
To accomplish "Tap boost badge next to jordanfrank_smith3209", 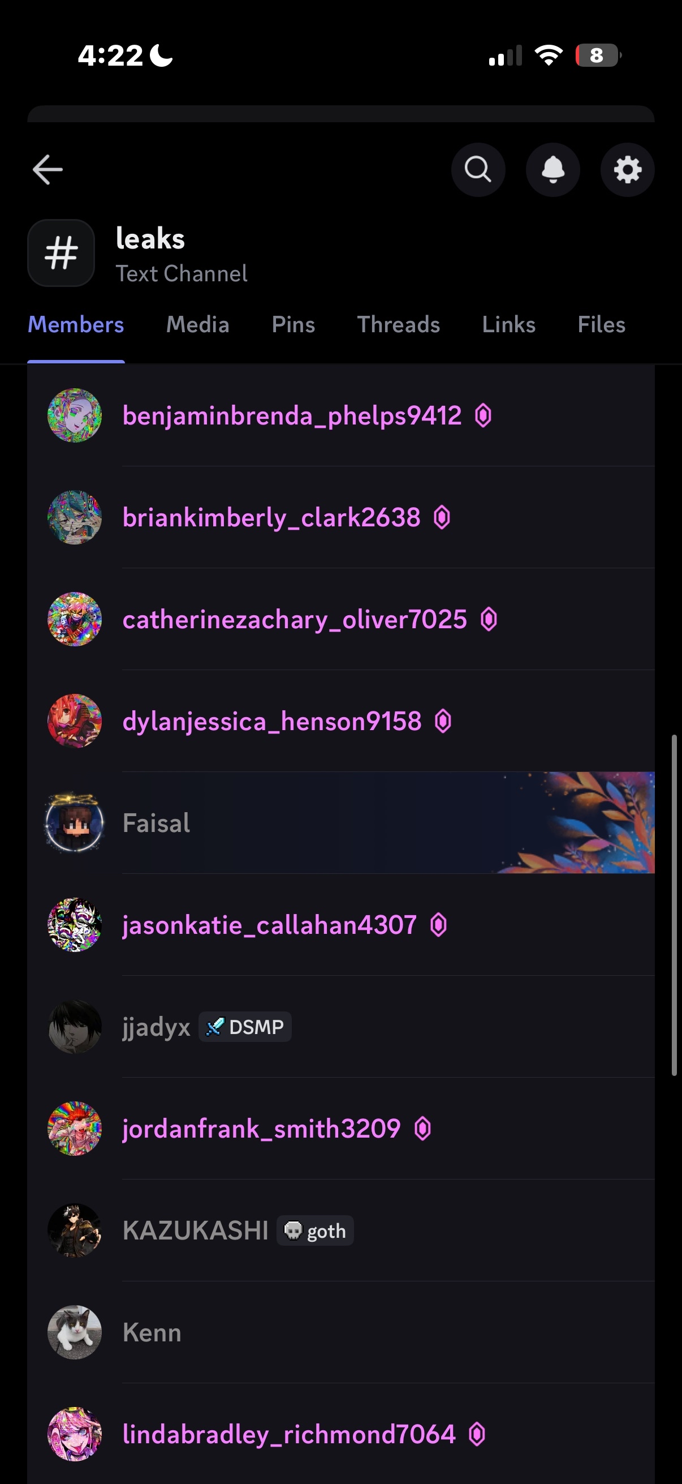I will pyautogui.click(x=422, y=1129).
